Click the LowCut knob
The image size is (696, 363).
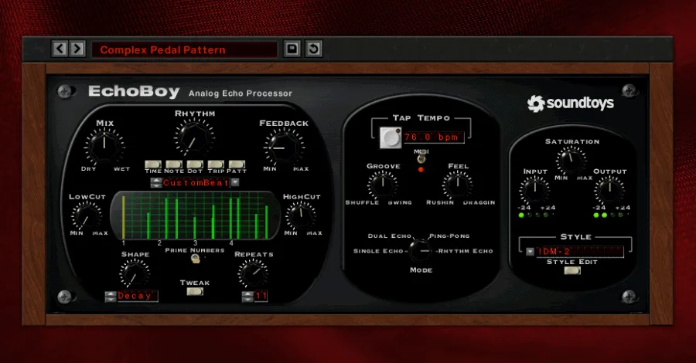coord(87,216)
